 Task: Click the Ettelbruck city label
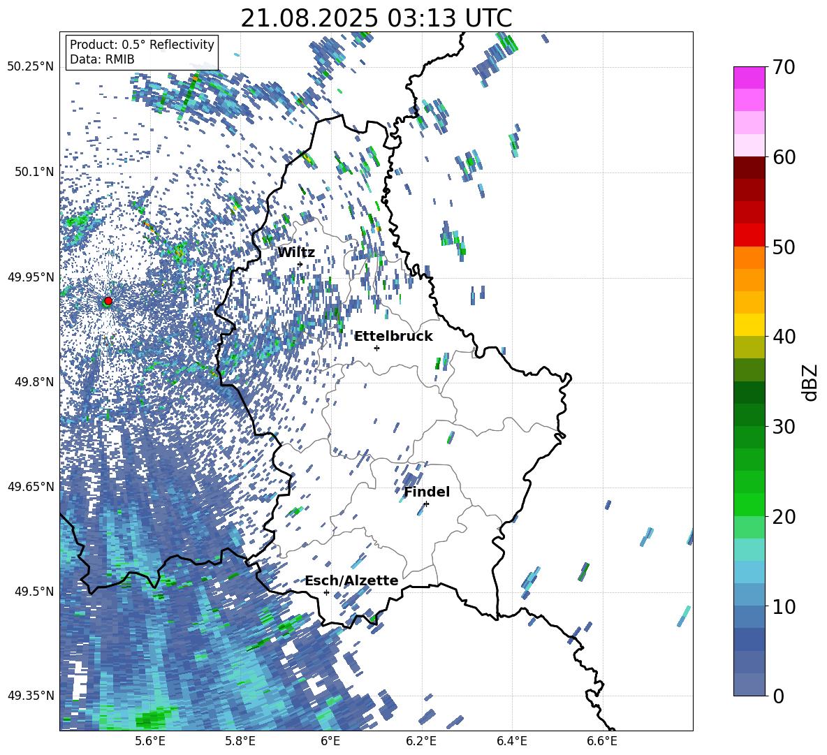393,337
